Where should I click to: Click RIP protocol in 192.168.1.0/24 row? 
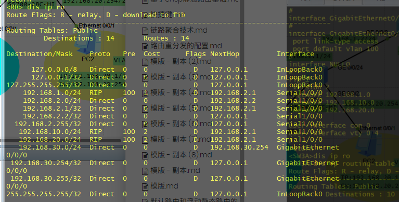96,93
